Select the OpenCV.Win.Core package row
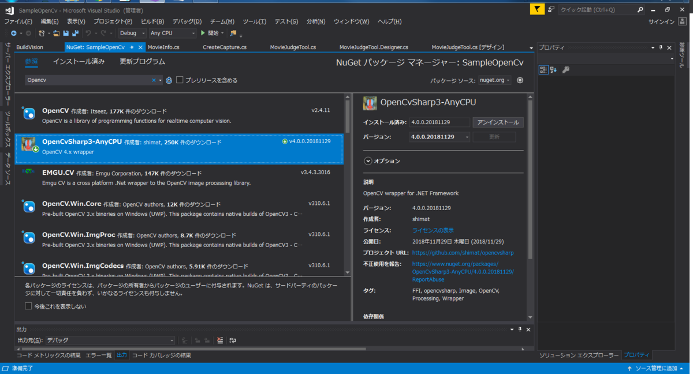Image resolution: width=693 pixels, height=374 pixels. tap(179, 209)
